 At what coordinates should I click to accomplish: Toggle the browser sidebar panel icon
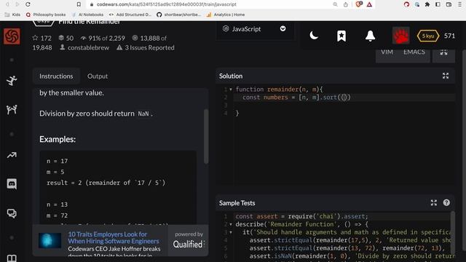coord(438,4)
